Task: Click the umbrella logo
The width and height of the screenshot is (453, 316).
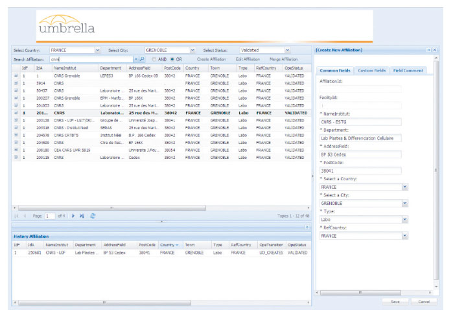Action: [67, 24]
